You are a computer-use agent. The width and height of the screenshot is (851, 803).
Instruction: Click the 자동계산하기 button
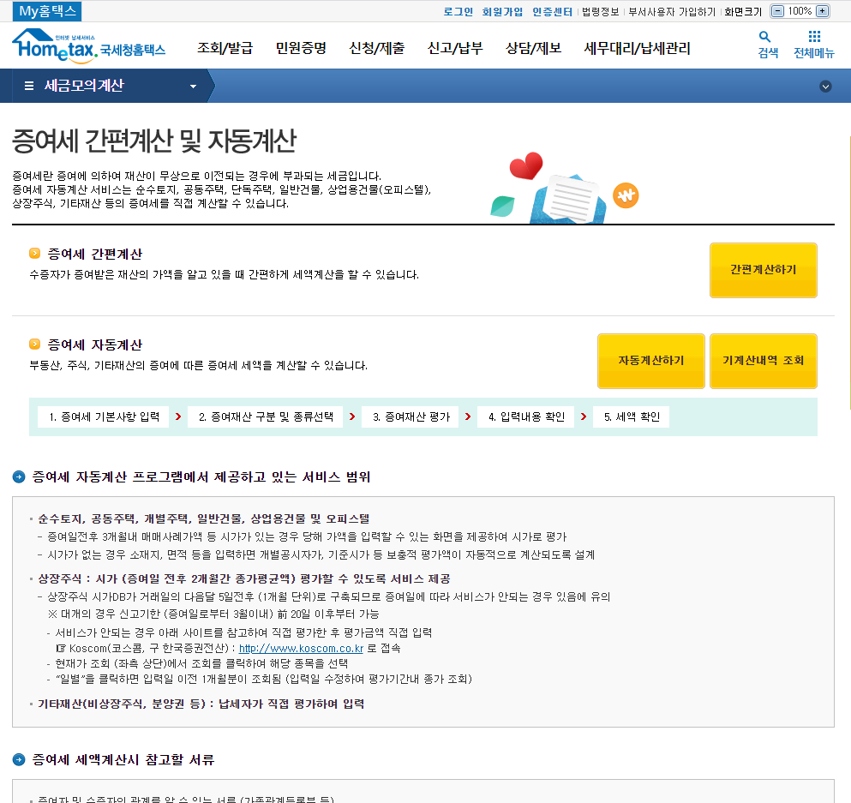[x=650, y=361]
